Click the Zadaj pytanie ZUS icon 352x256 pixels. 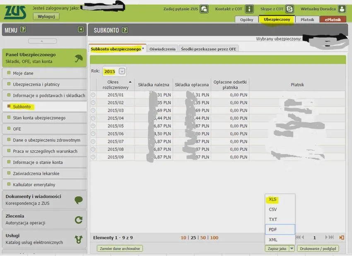coord(204,9)
